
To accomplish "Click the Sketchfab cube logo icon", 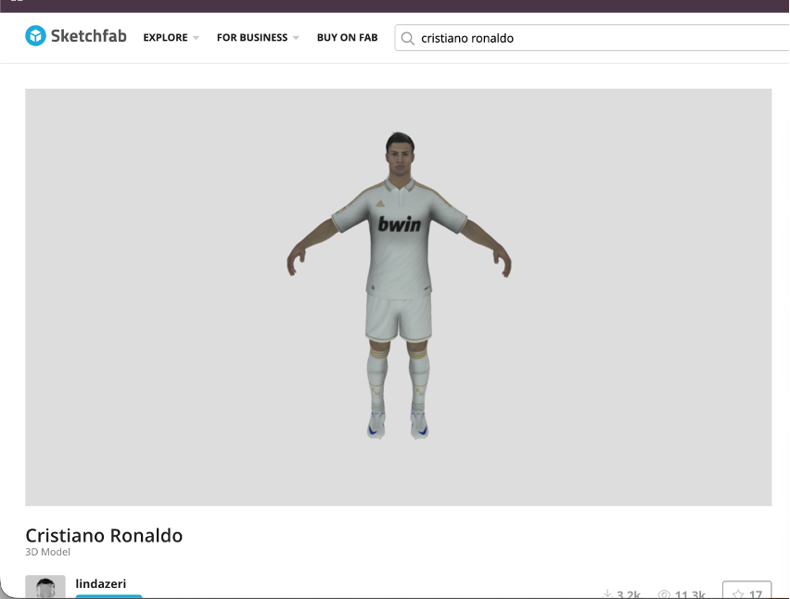I will coord(35,36).
